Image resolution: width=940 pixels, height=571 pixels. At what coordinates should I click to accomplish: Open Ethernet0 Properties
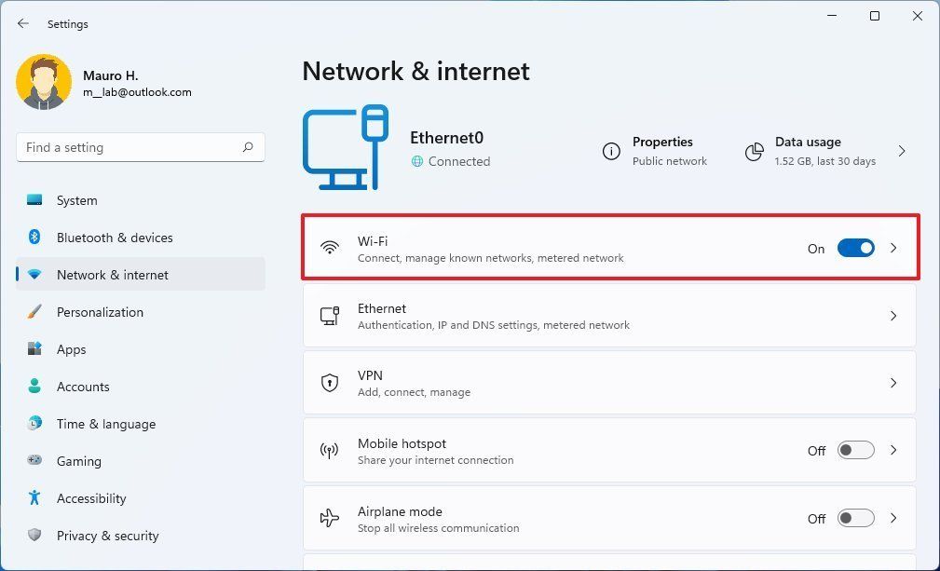coord(662,150)
